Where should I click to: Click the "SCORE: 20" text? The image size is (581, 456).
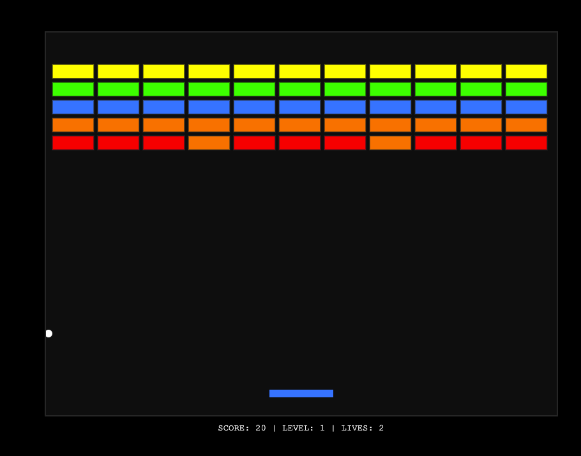pyautogui.click(x=242, y=428)
